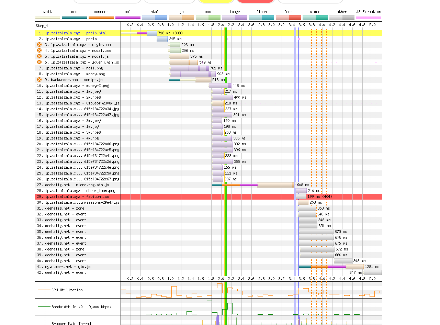440x325 pixels.
Task: Click the 1608 ms micro.tag.min.js waterfall bar
Action: (x=253, y=185)
